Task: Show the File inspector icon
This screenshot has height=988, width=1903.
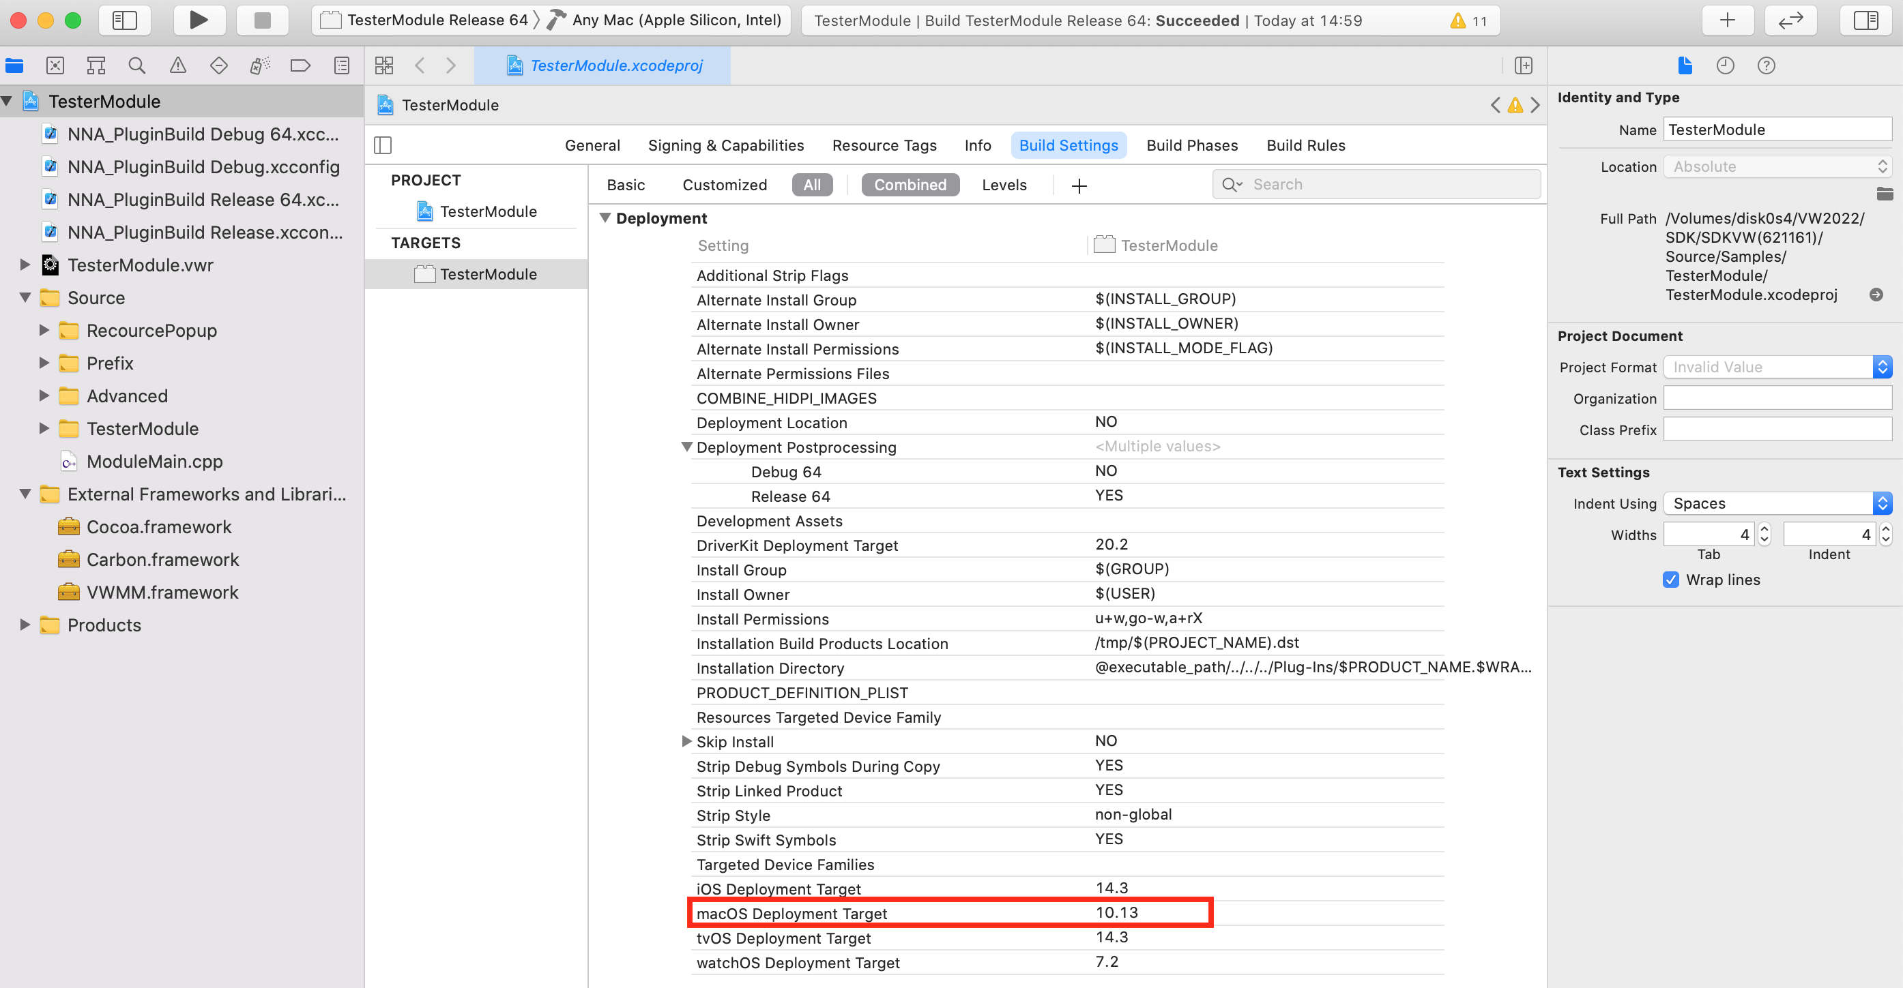Action: pyautogui.click(x=1685, y=65)
